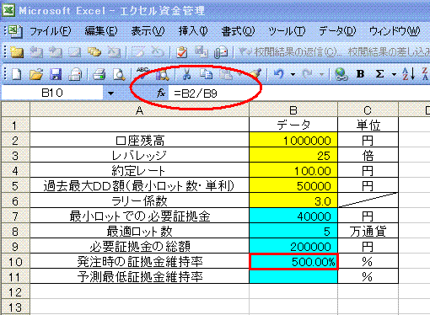
Task: Copy selection with the Copy icon
Action: tap(206, 74)
